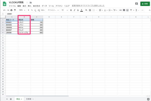Open the font family dropdown
151x101 pixels.
(x=53, y=10)
